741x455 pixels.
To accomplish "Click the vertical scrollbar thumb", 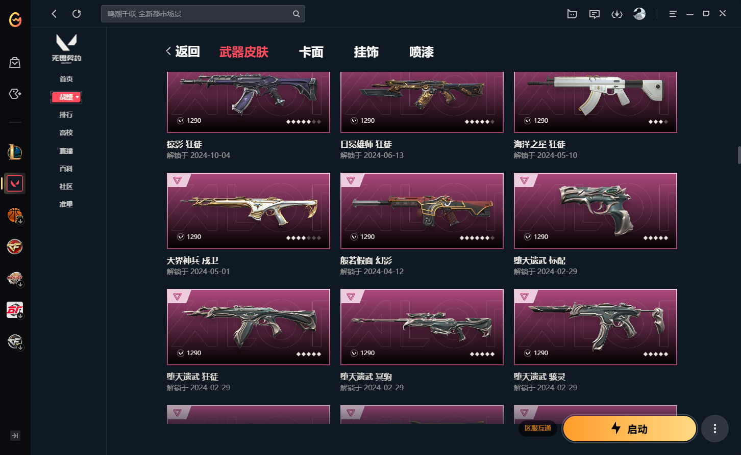I will click(739, 155).
